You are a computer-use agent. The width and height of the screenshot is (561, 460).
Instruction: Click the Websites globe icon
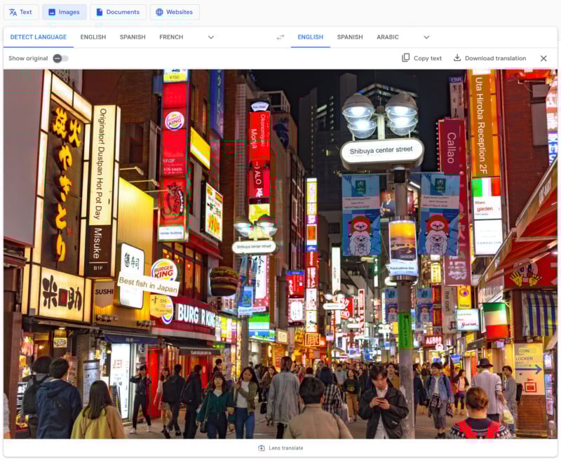(159, 12)
